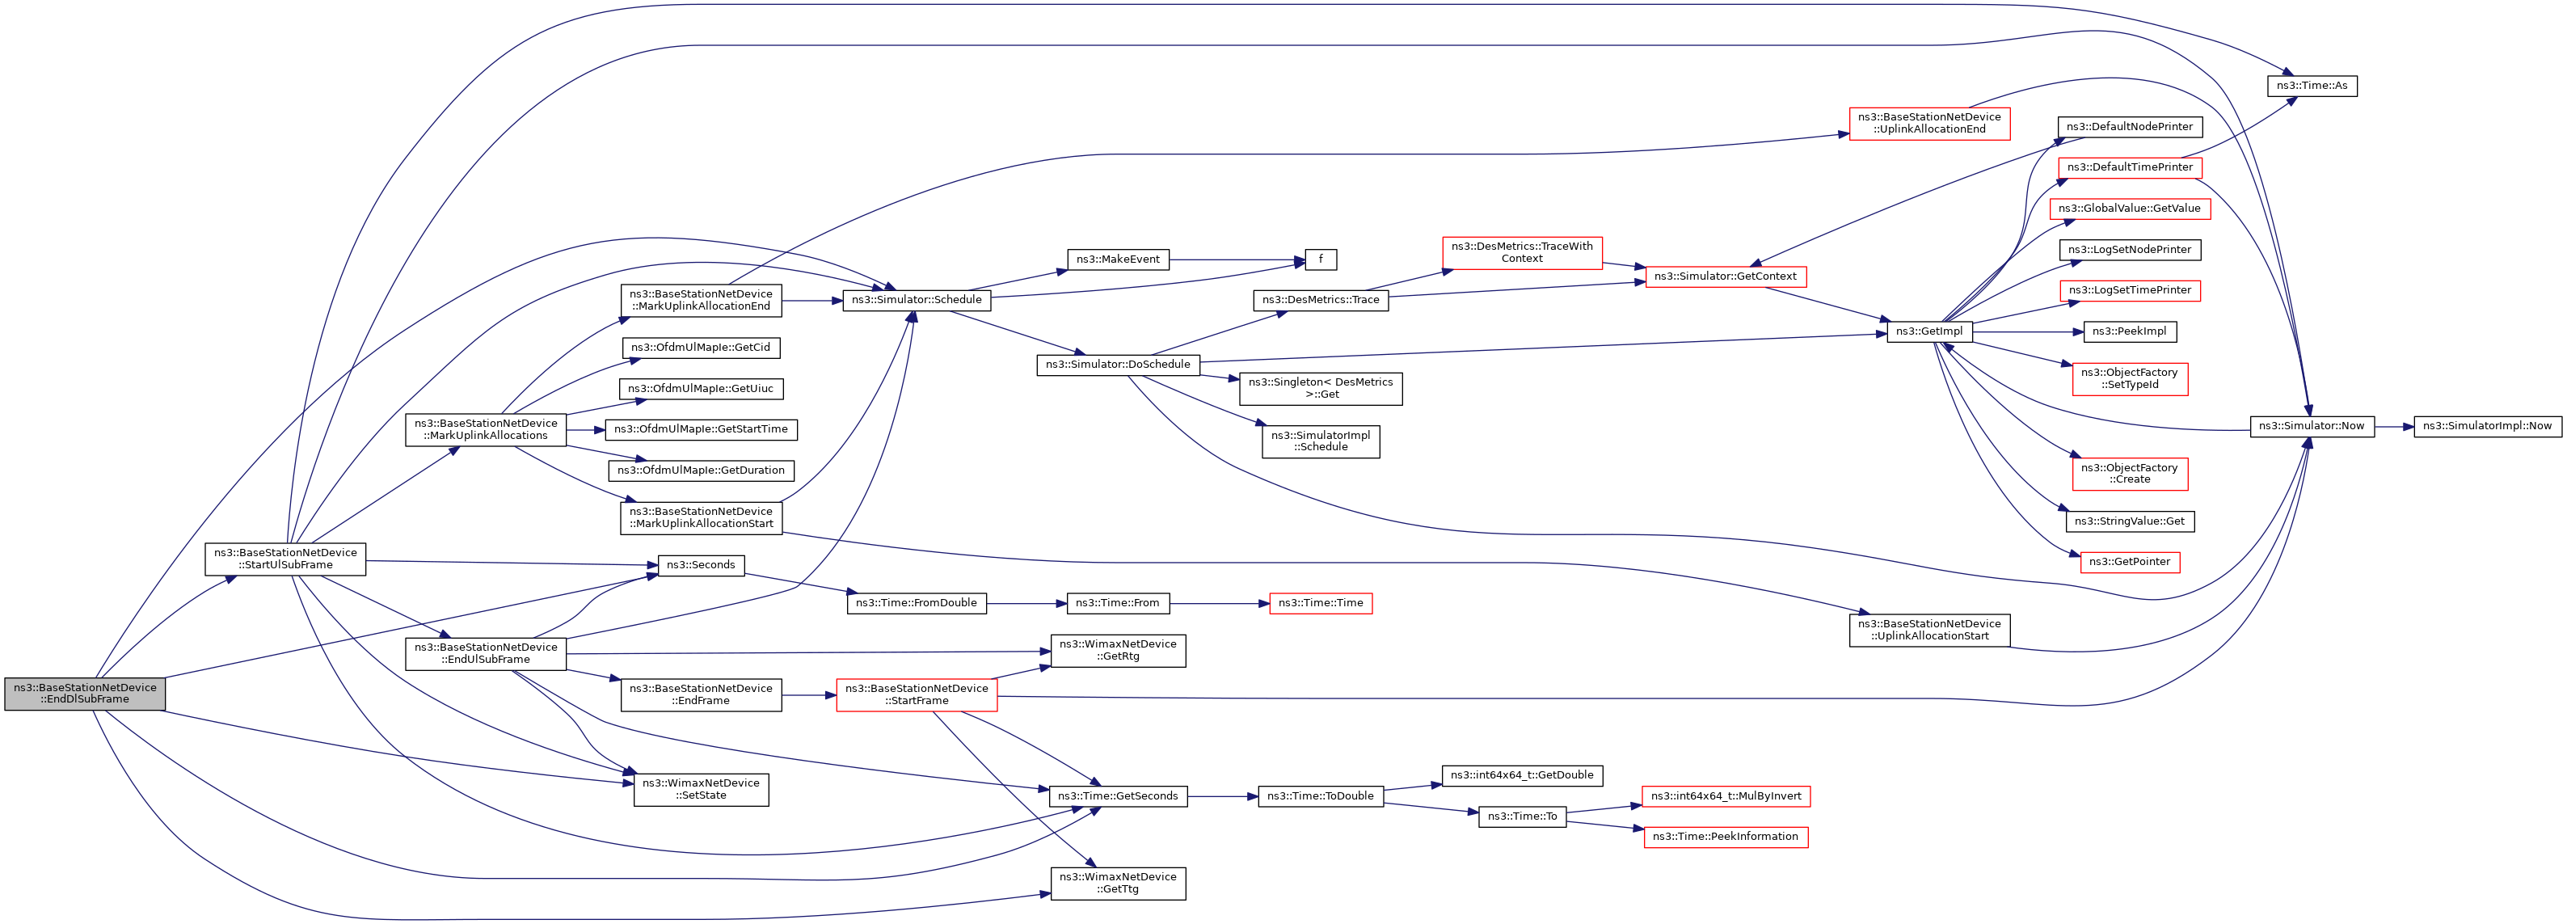
Task: Click the ns3::SimulatorImpl::Schedule node
Action: click(1321, 441)
